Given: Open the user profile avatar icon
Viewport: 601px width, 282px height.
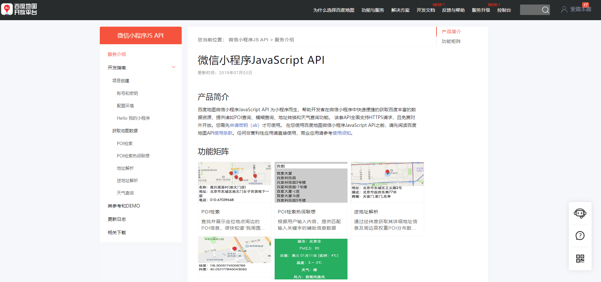Looking at the screenshot, I should click(x=564, y=10).
